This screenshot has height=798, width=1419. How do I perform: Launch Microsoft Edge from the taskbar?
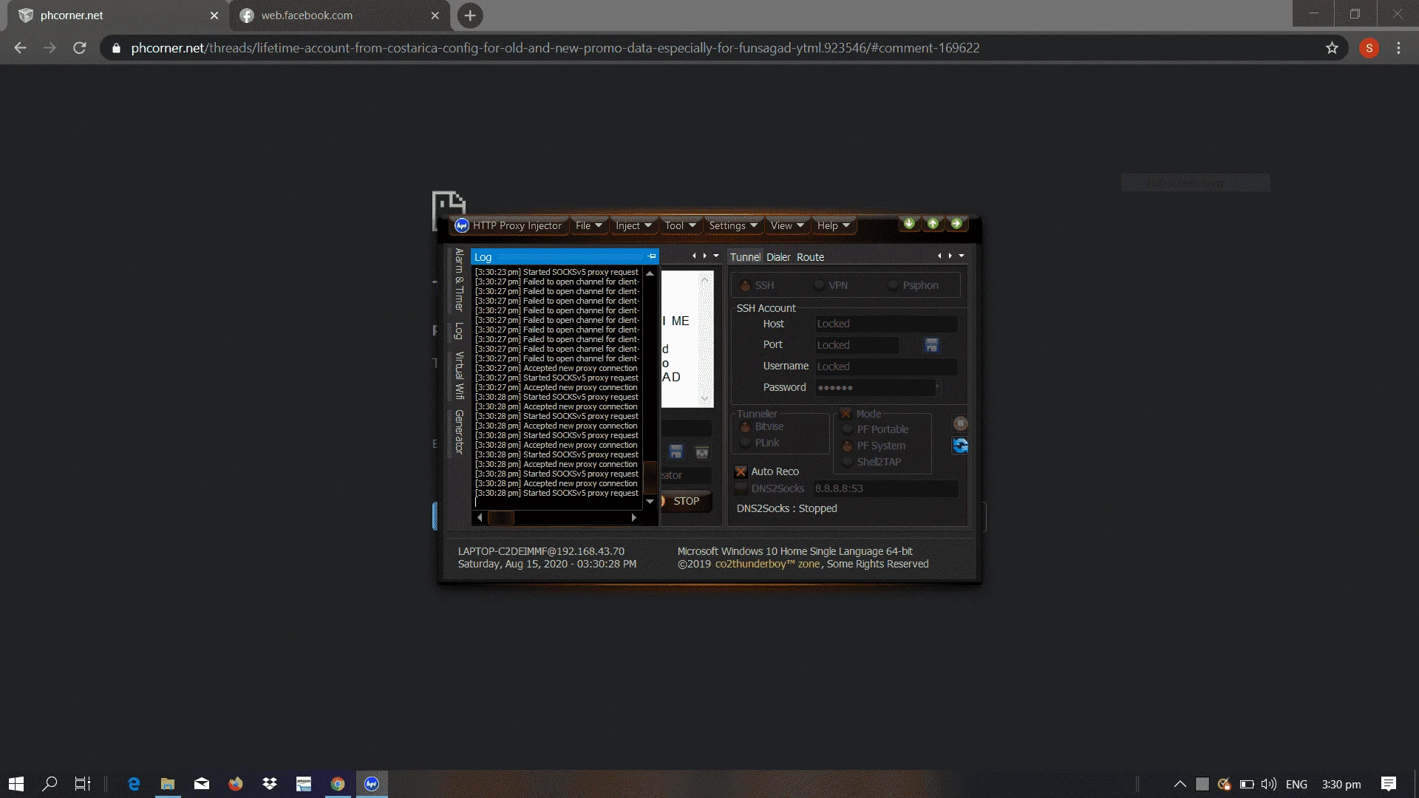tap(134, 784)
